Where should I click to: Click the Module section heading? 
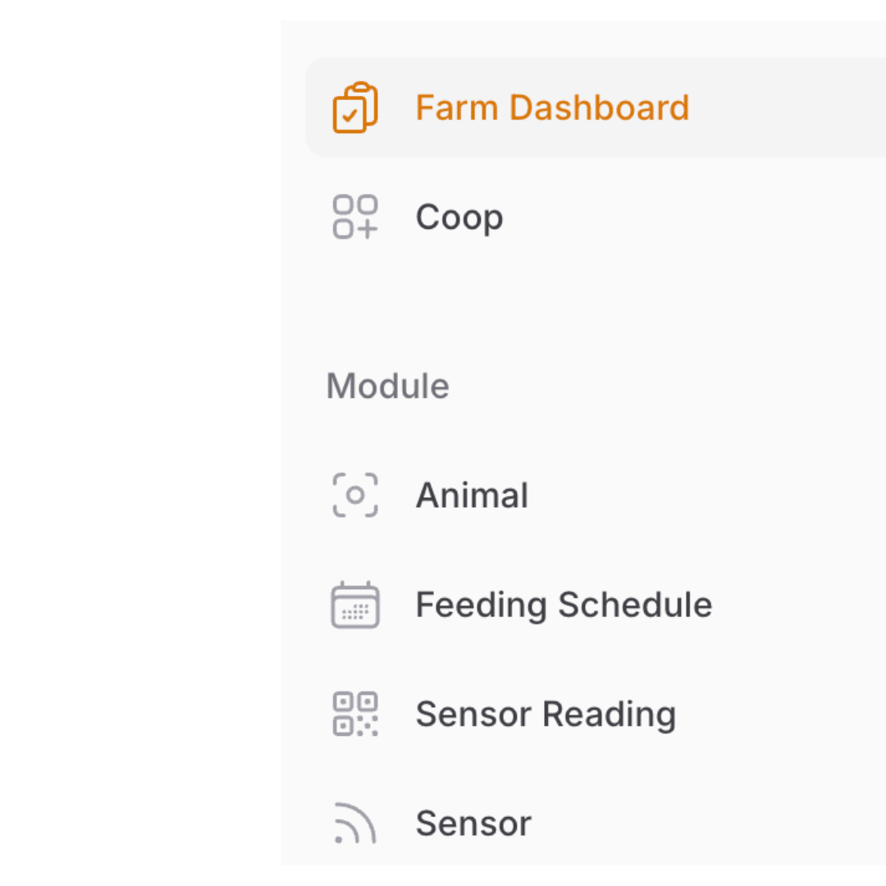coord(387,386)
